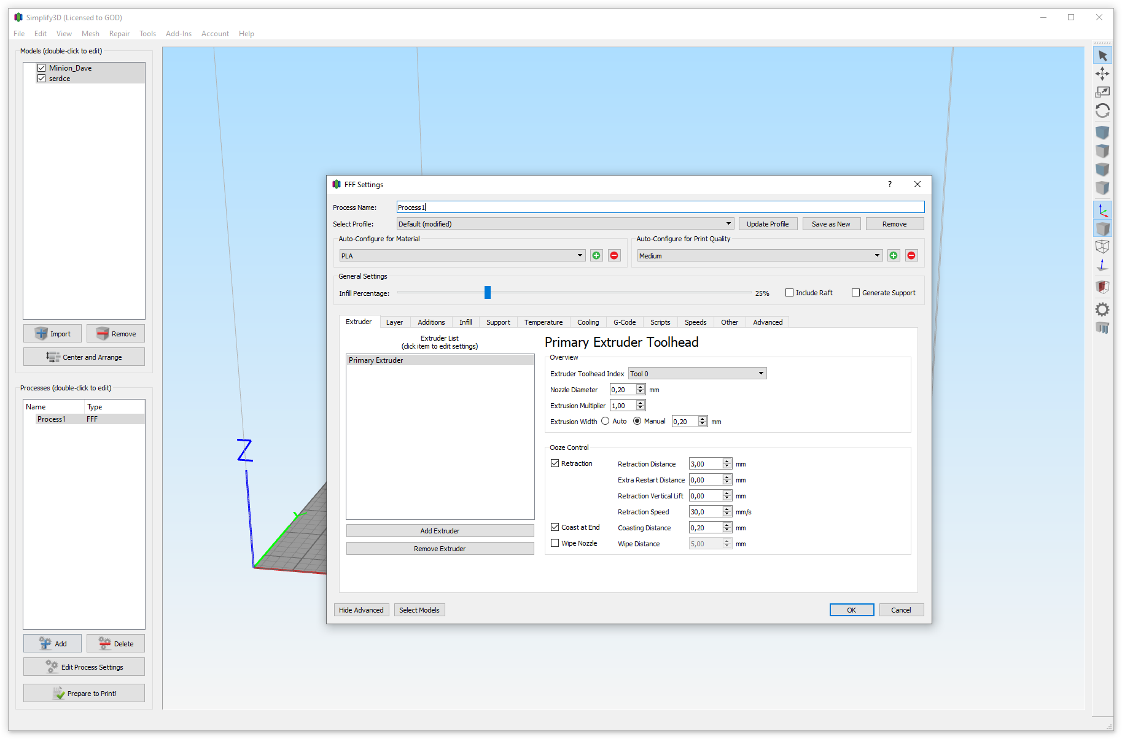This screenshot has width=1122, height=739.
Task: Switch to the Temperature tab
Action: [543, 322]
